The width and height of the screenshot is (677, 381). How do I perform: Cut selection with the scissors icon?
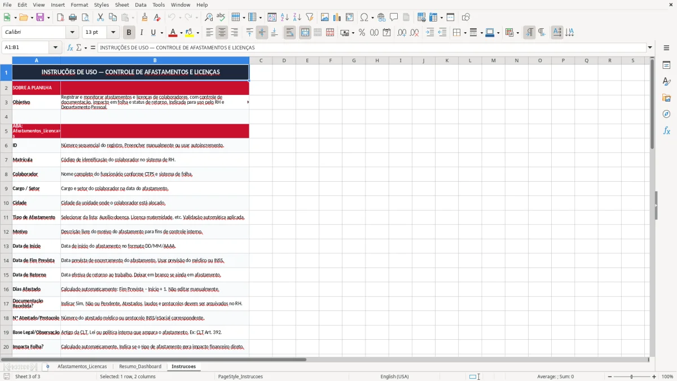point(100,17)
